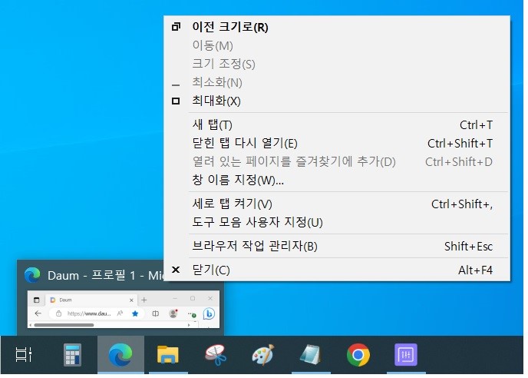Click the profile avatar in preview thumbnail
528x378 pixels.
click(173, 313)
